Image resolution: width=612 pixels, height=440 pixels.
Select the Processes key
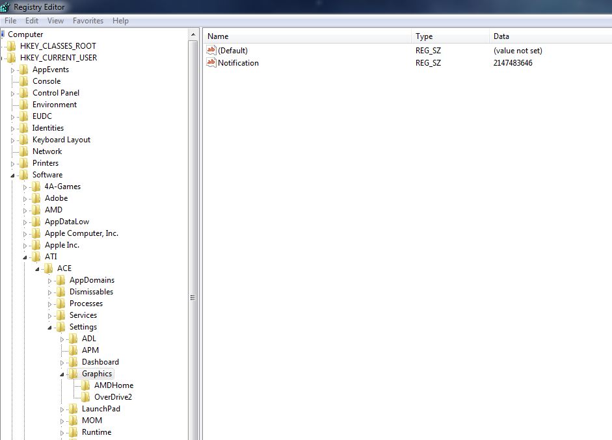tap(86, 304)
